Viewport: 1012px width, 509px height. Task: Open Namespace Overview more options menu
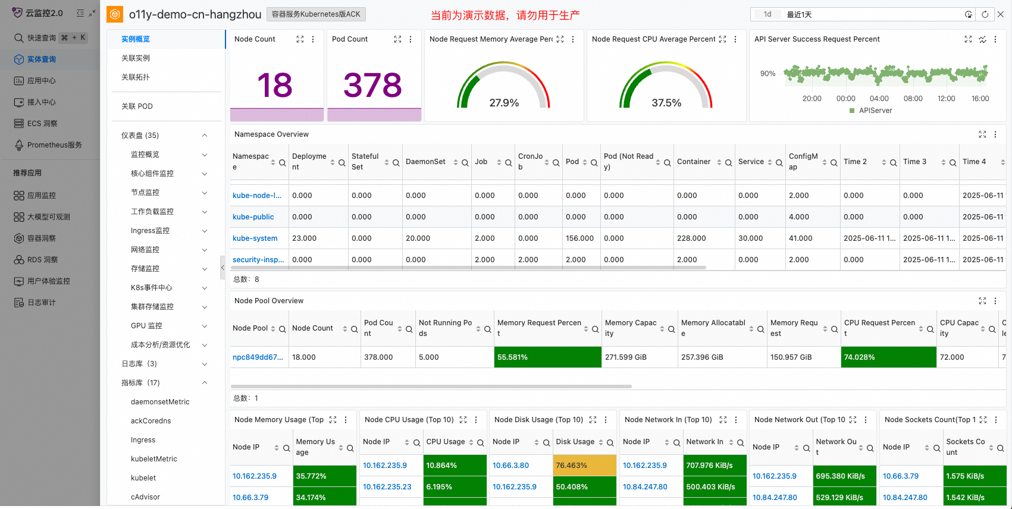[995, 134]
